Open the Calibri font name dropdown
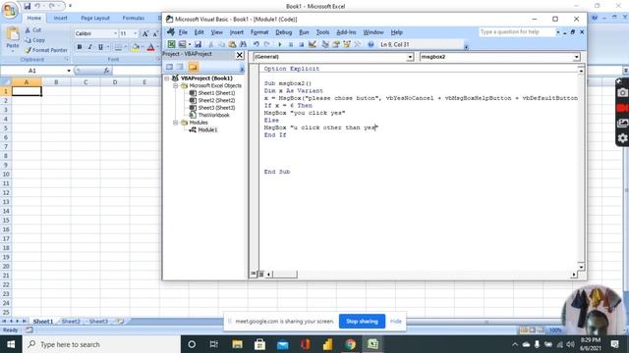The width and height of the screenshot is (629, 353). pos(116,33)
